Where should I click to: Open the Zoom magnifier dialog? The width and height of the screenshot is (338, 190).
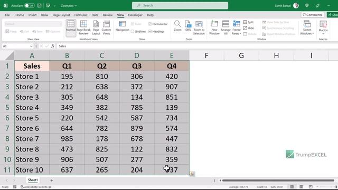click(x=177, y=26)
